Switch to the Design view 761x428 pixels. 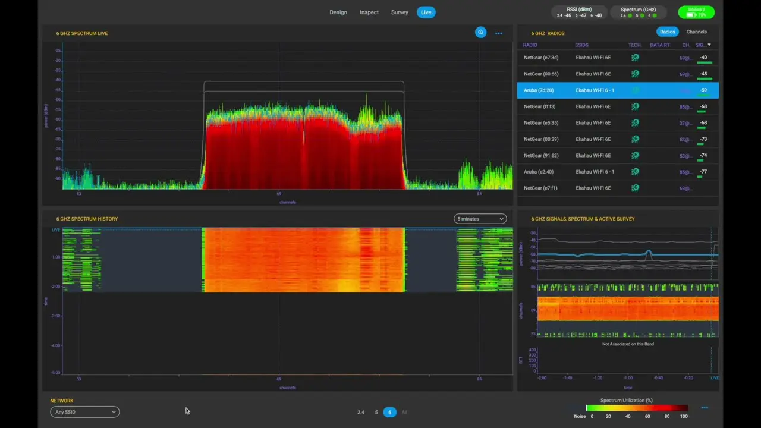(x=338, y=12)
